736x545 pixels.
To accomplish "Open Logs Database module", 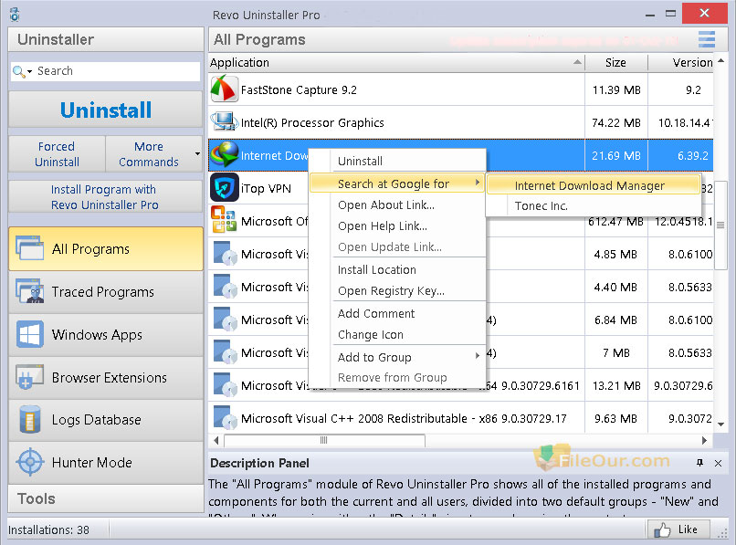I will pos(106,419).
